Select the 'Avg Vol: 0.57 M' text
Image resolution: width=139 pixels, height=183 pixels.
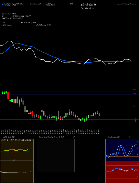point(88,5)
